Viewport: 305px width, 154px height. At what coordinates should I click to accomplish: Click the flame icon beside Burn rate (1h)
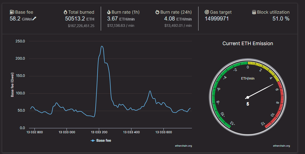pyautogui.click(x=109, y=12)
